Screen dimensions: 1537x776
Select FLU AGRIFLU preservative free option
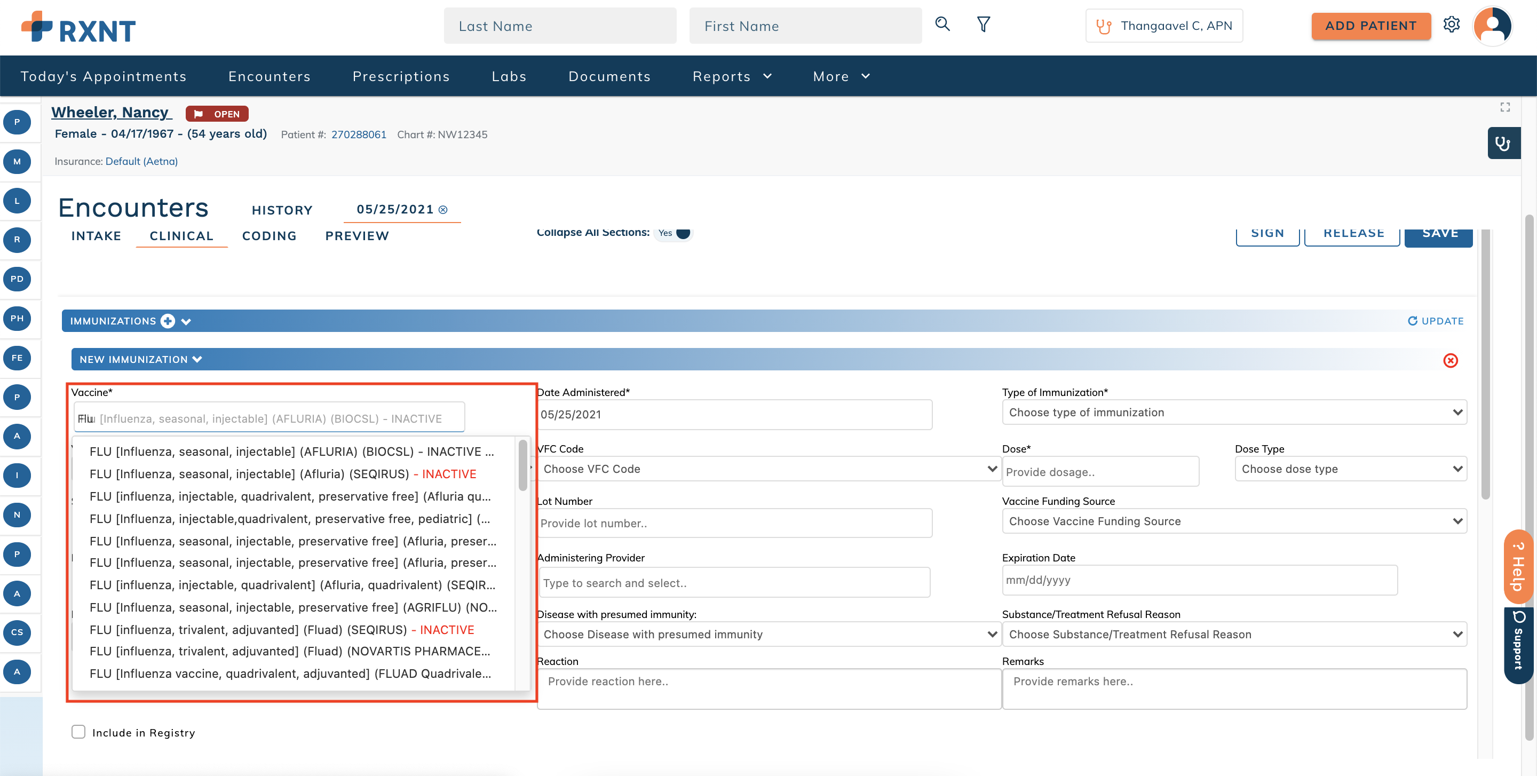293,607
